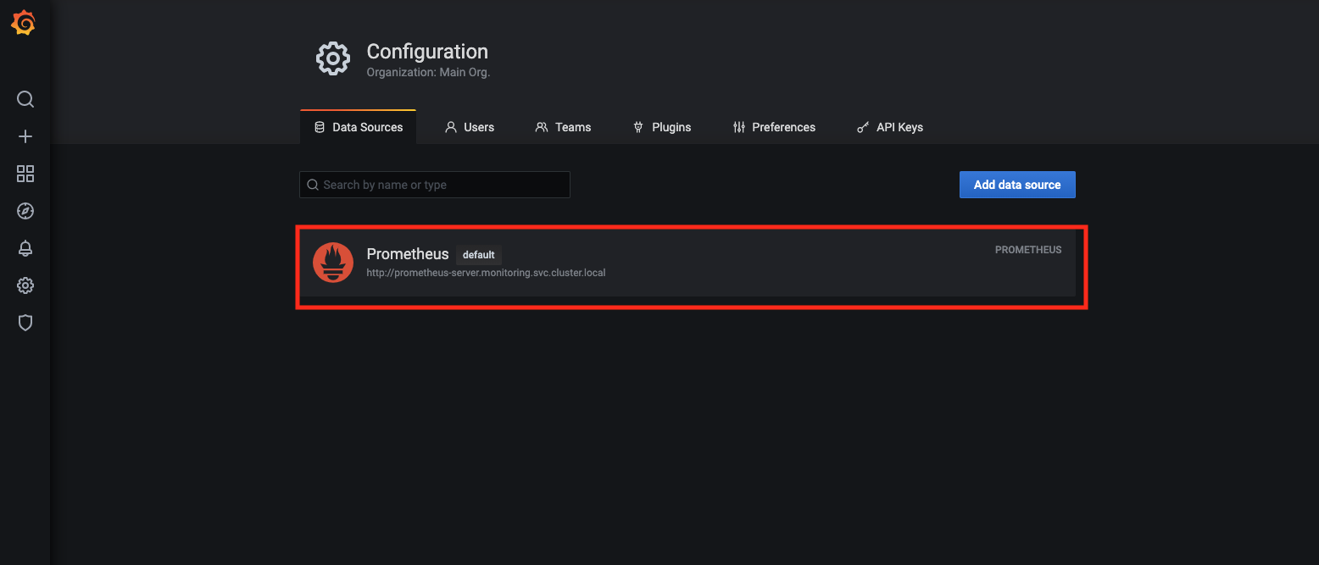Click the Configuration page title
The height and width of the screenshot is (565, 1319).
(x=427, y=52)
